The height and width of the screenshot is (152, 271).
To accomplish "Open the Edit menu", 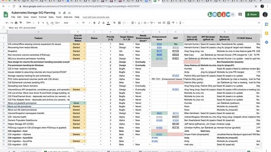I will click(19, 17).
